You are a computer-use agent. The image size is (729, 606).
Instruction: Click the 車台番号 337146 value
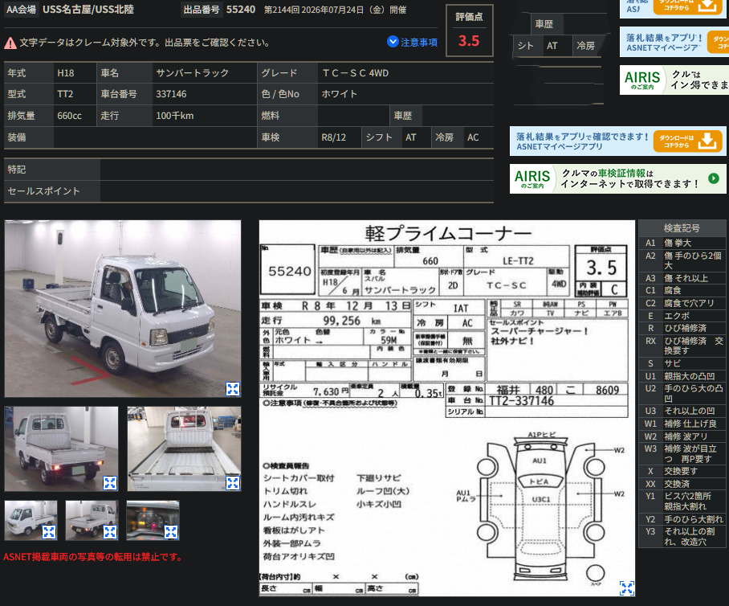tap(171, 94)
